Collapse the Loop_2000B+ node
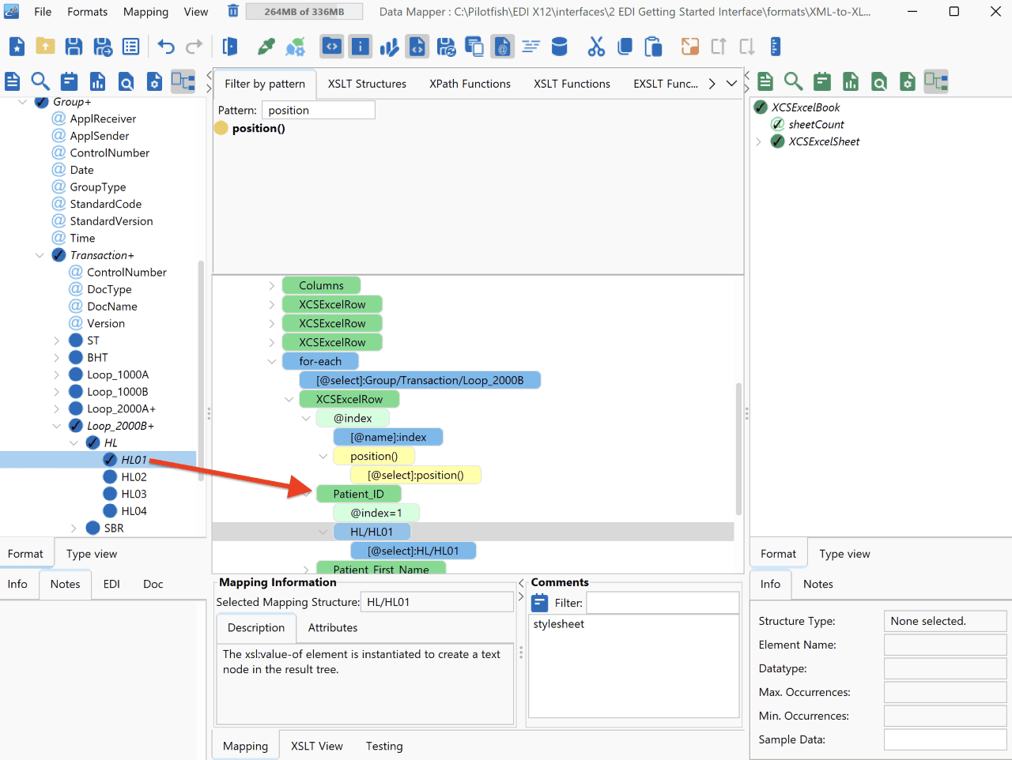Image resolution: width=1012 pixels, height=760 pixels. pyautogui.click(x=56, y=426)
